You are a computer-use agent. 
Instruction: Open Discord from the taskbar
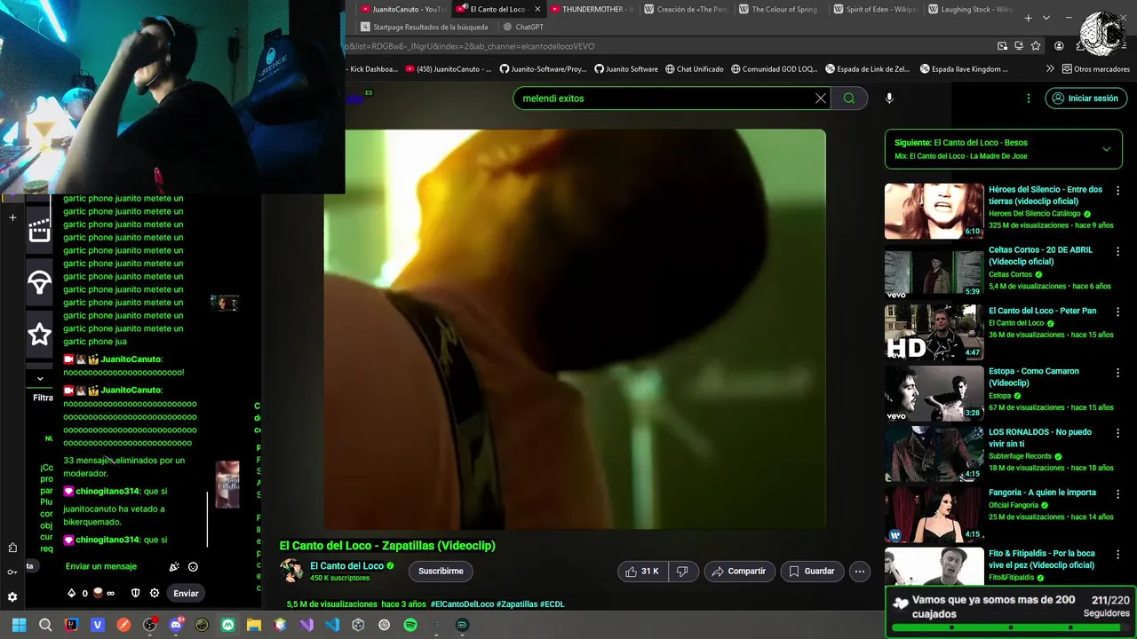(x=176, y=625)
